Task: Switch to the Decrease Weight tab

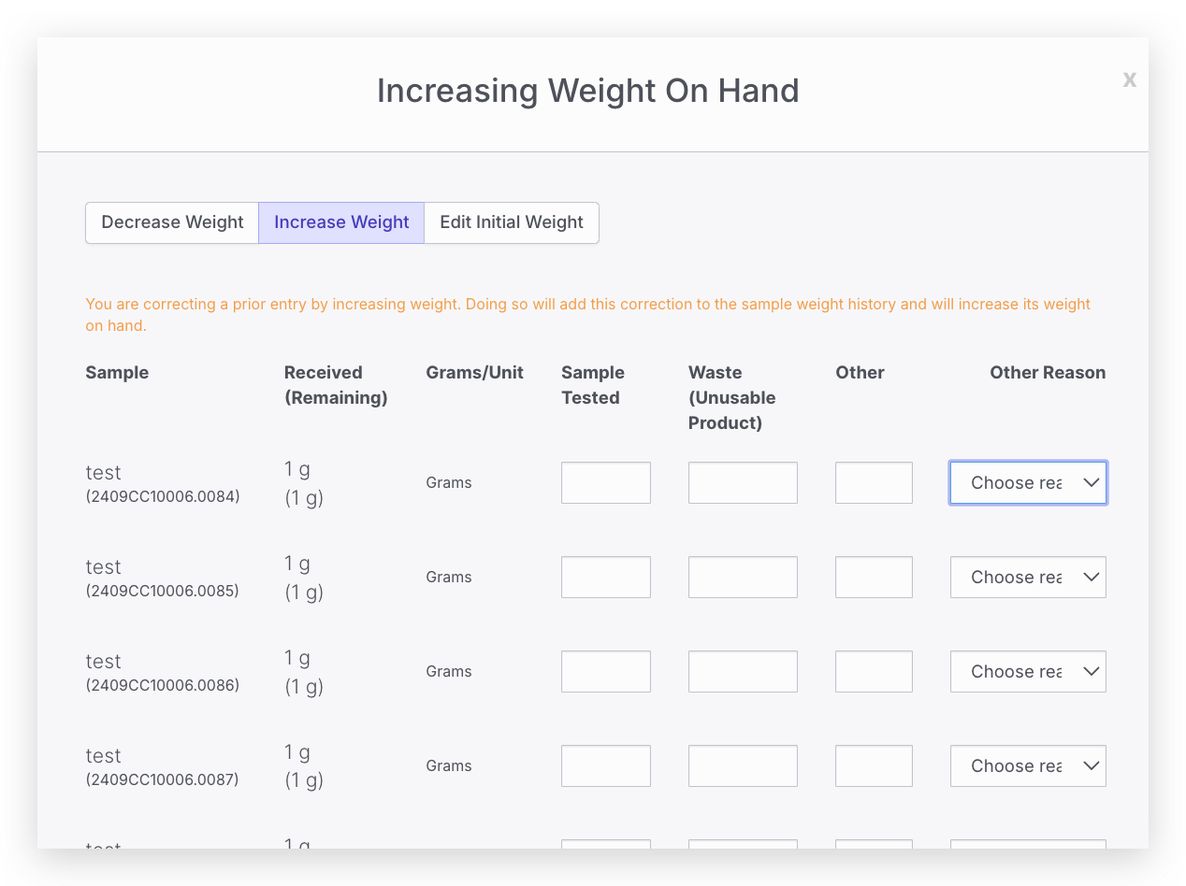Action: [172, 222]
